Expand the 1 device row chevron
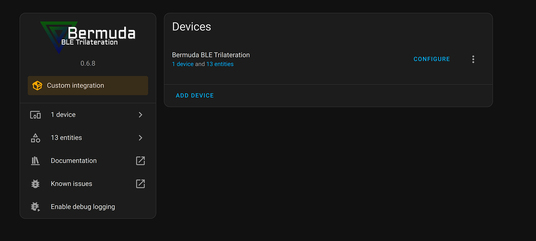This screenshot has height=241, width=536. (140, 115)
